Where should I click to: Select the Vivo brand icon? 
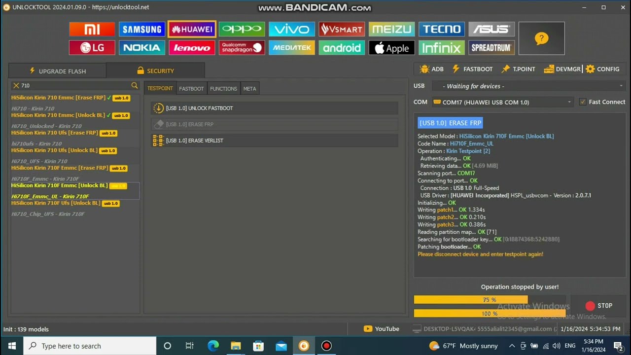point(292,29)
